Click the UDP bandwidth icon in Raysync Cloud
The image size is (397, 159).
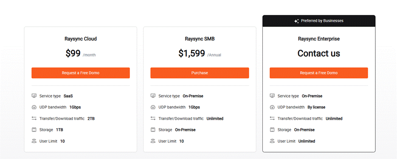(x=34, y=107)
